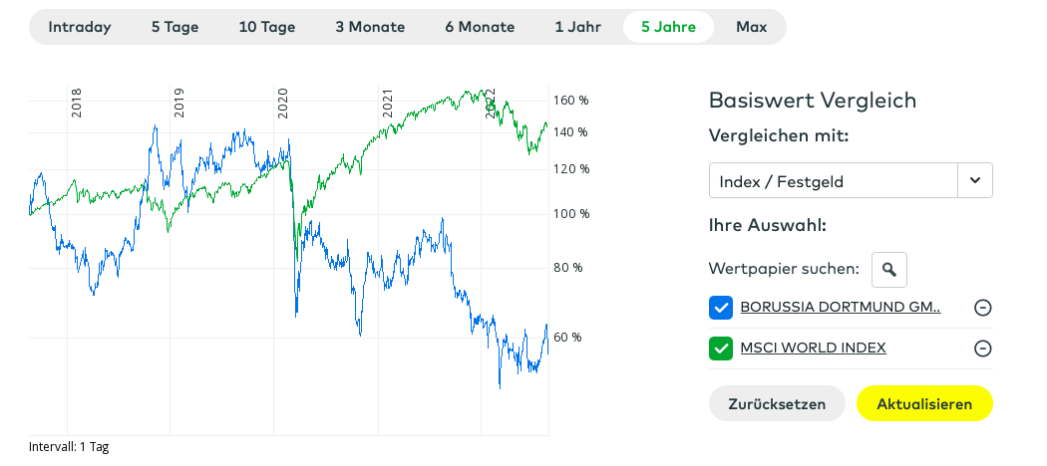Switch to the Intraday tab
Screen dimensions: 1047x466
point(80,27)
